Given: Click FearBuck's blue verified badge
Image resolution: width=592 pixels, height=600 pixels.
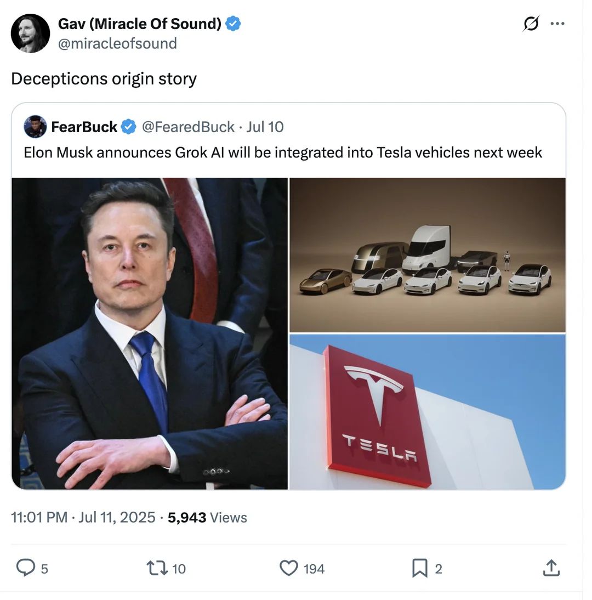Looking at the screenshot, I should click(128, 127).
